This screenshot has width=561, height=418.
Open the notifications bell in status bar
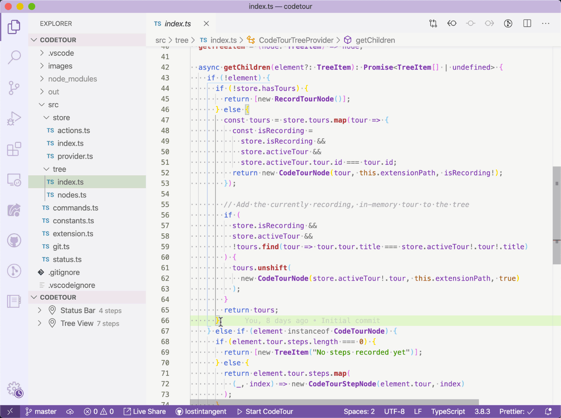(x=548, y=411)
